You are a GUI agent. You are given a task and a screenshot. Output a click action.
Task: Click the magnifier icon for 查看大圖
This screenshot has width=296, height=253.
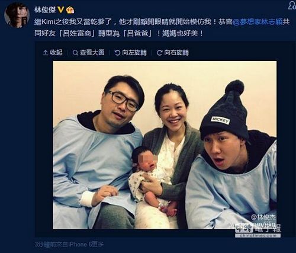(75, 53)
